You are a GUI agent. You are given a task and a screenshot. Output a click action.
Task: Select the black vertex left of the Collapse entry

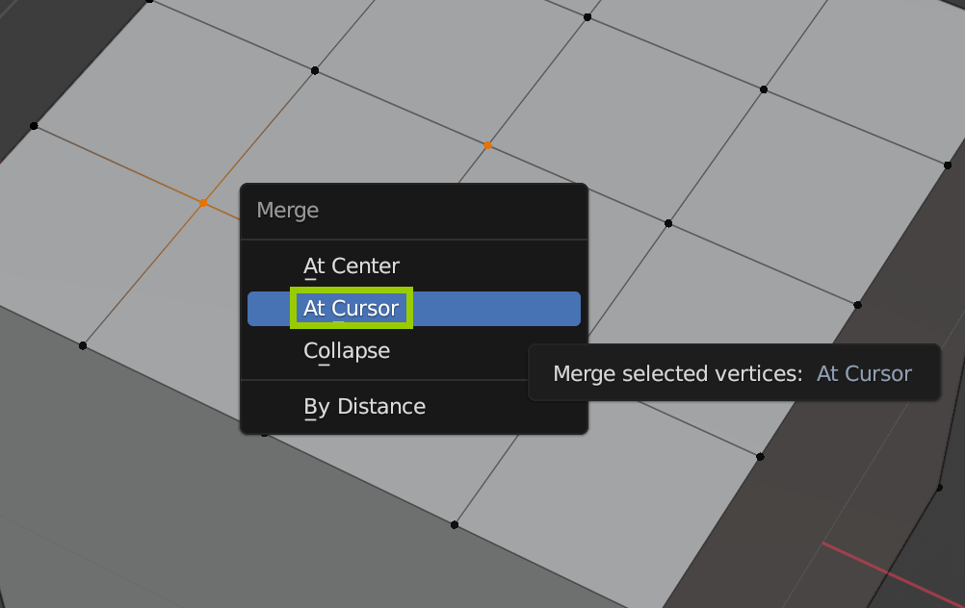[83, 345]
